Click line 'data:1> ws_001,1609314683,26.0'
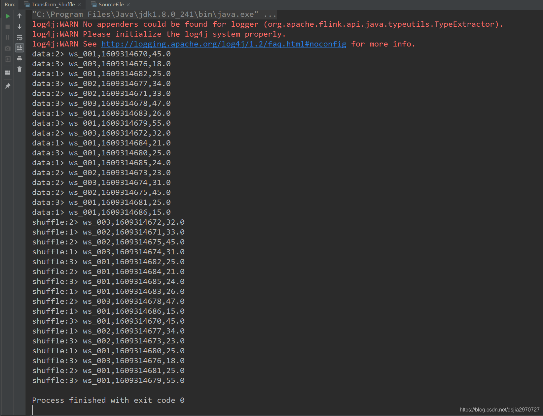This screenshot has width=543, height=416. click(101, 113)
